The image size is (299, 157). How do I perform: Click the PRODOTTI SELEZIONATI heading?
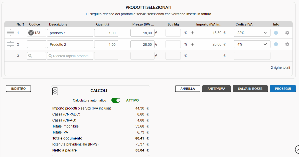pyautogui.click(x=148, y=7)
